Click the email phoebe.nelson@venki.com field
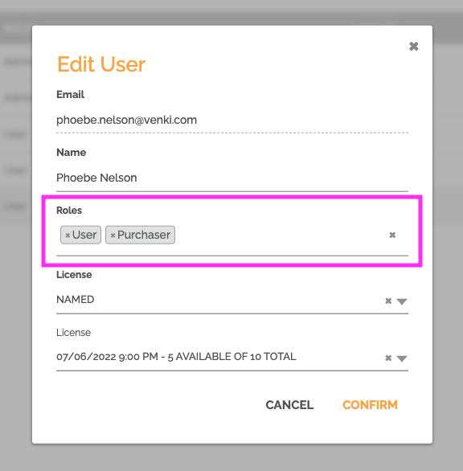463x471 pixels. coord(232,120)
